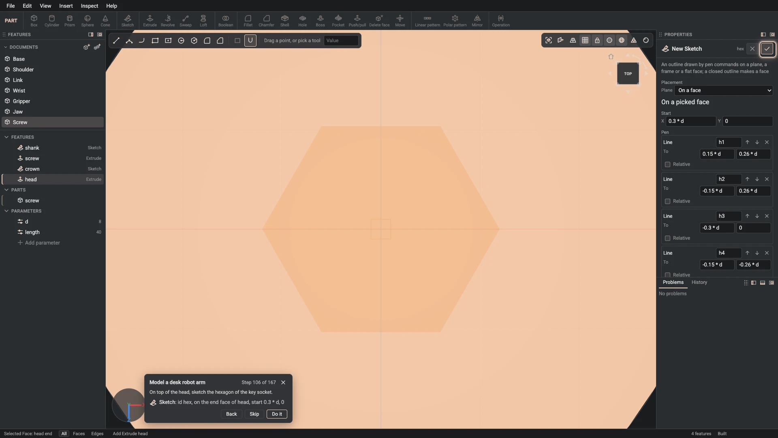Open the Boolean operation tool
The height and width of the screenshot is (438, 778).
[226, 21]
